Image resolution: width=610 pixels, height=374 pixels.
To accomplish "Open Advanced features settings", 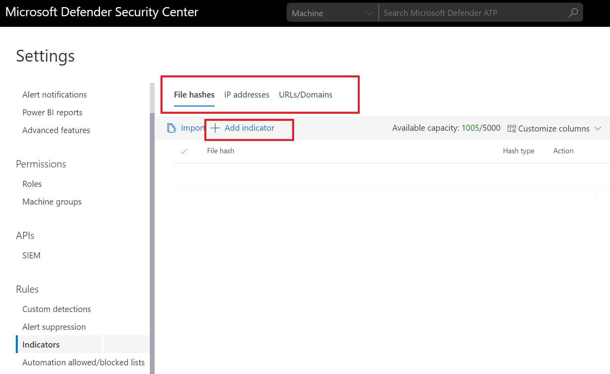I will tap(56, 130).
